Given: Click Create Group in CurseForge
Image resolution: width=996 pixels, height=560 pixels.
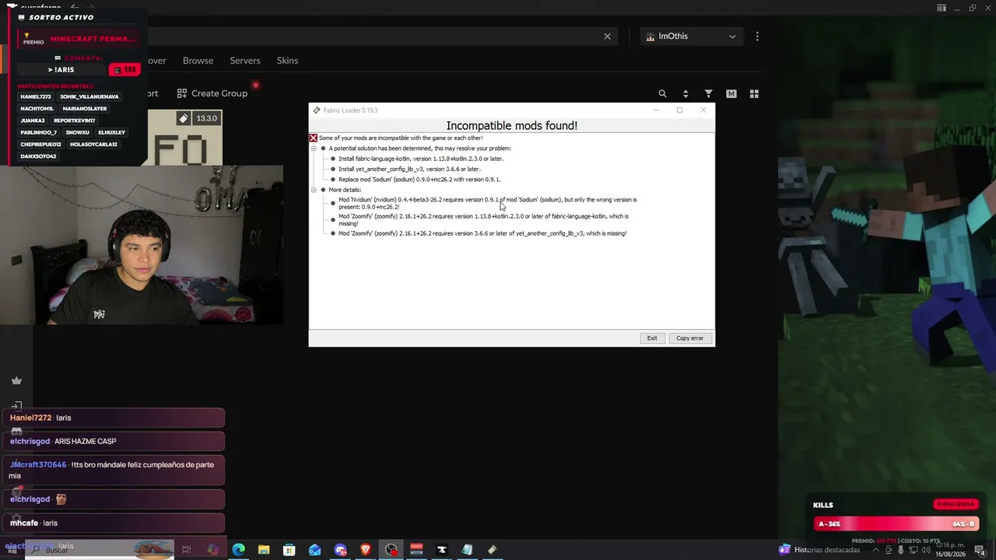Looking at the screenshot, I should coord(212,93).
